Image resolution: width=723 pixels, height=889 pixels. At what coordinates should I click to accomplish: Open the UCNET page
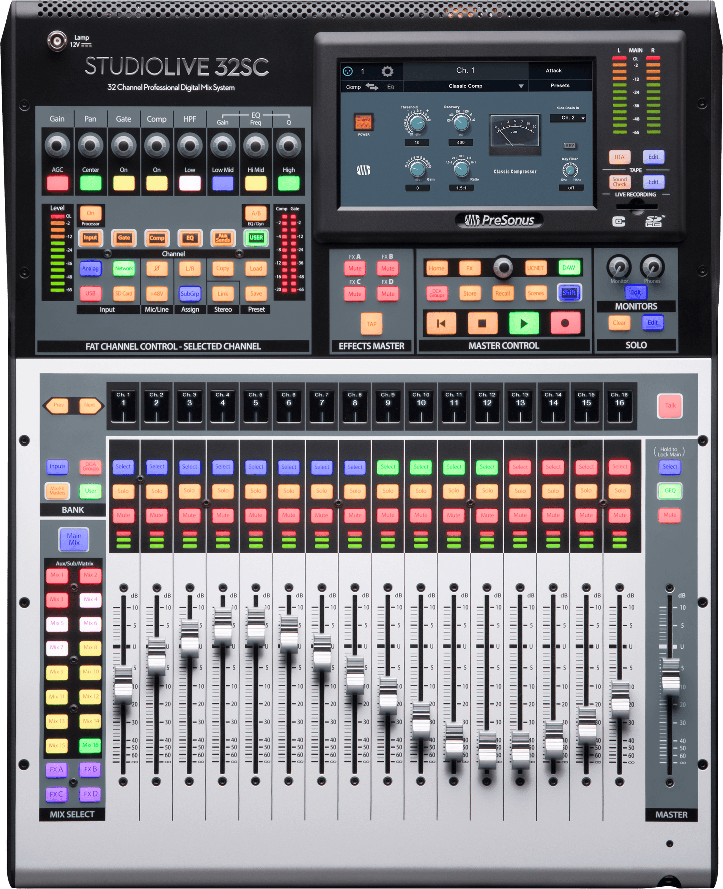pyautogui.click(x=535, y=269)
